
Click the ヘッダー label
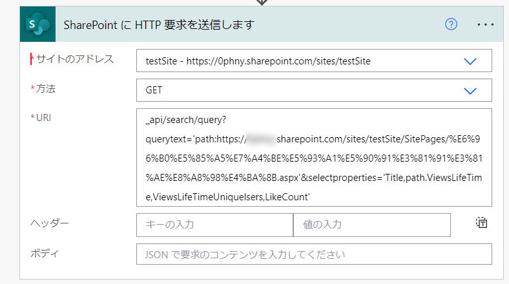click(50, 223)
